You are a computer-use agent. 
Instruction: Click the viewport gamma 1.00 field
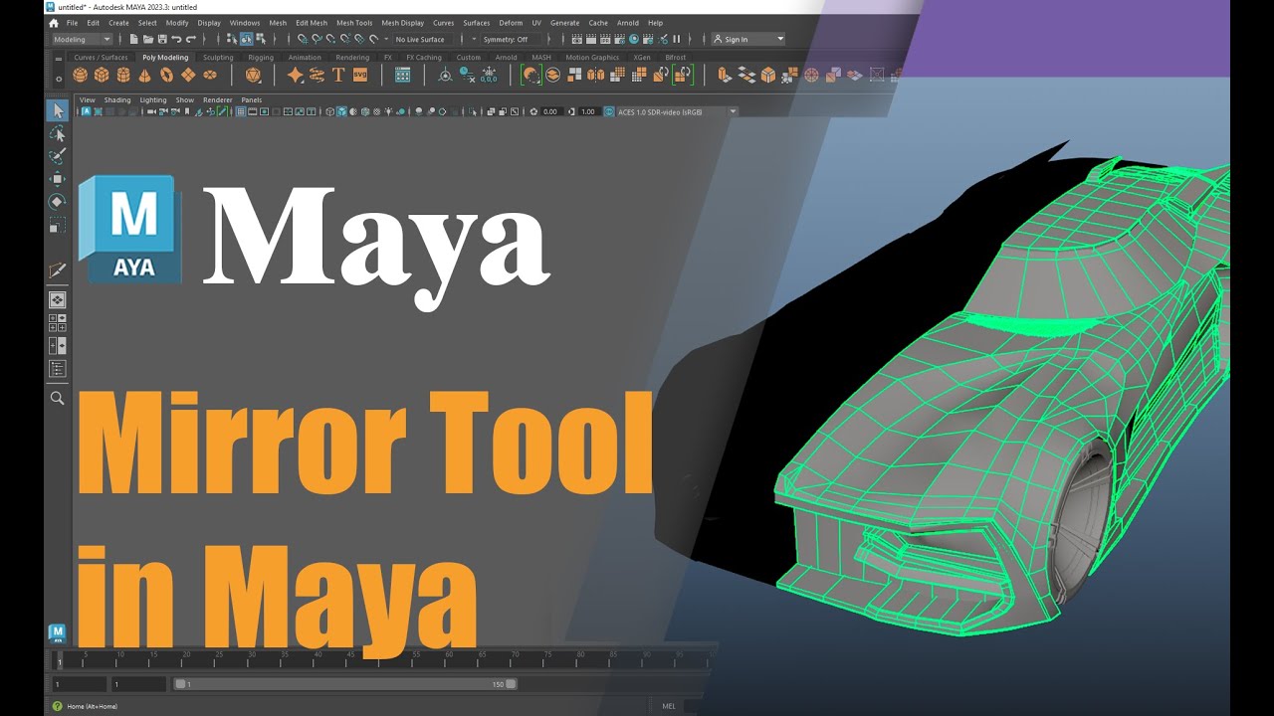pos(588,111)
